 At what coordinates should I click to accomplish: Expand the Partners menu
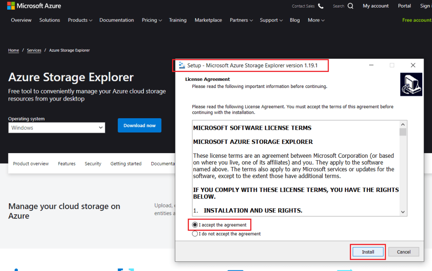(241, 20)
